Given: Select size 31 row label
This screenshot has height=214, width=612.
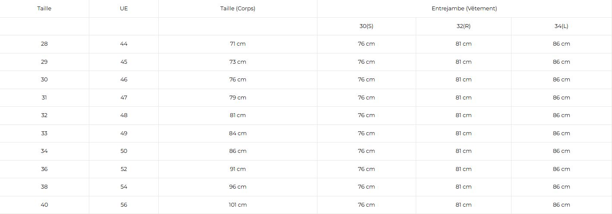Looking at the screenshot, I should click(44, 98).
